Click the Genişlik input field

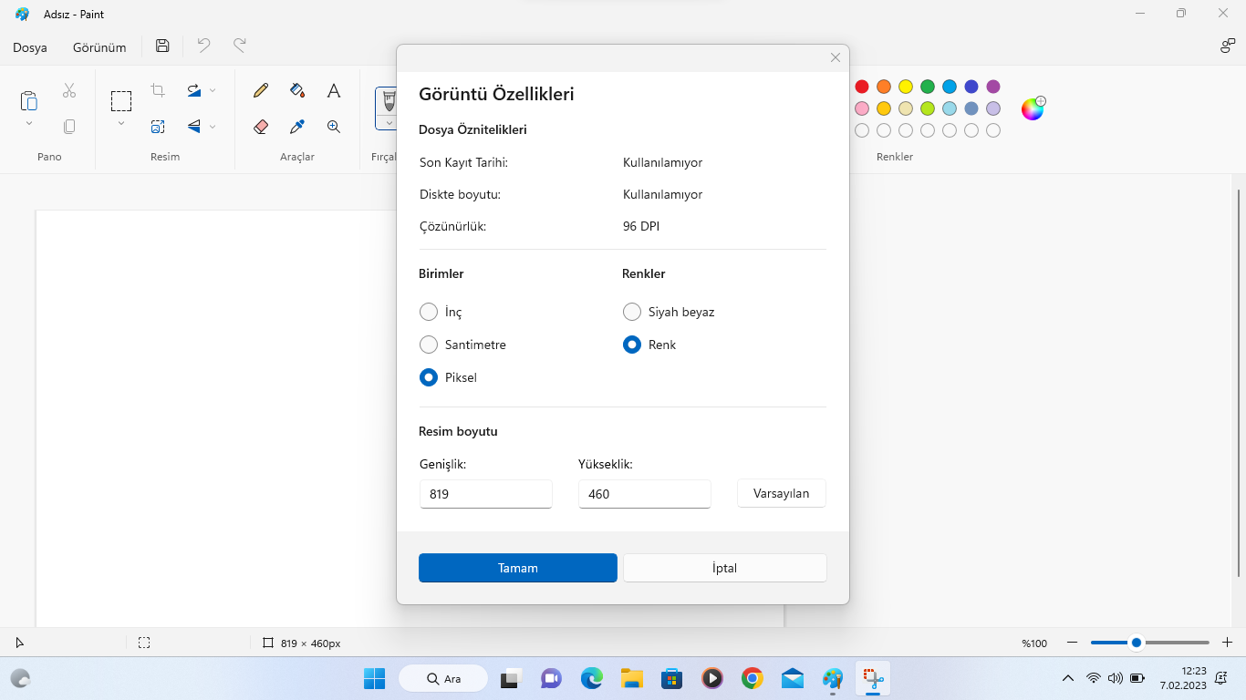click(485, 494)
